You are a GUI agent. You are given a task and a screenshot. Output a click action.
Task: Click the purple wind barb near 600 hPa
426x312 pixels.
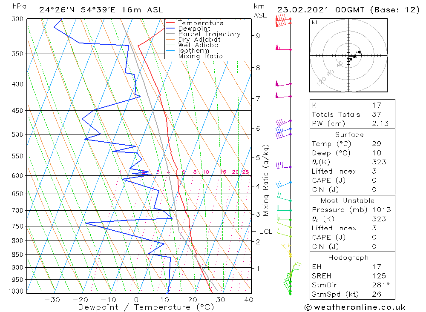tap(283, 166)
